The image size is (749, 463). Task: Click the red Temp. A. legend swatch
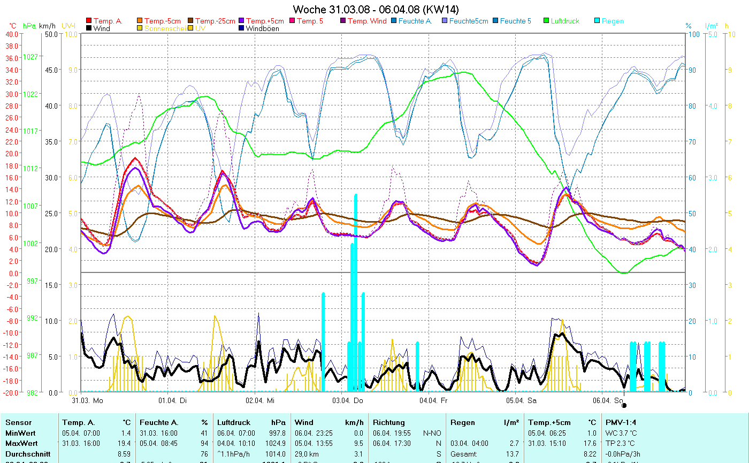[89, 21]
